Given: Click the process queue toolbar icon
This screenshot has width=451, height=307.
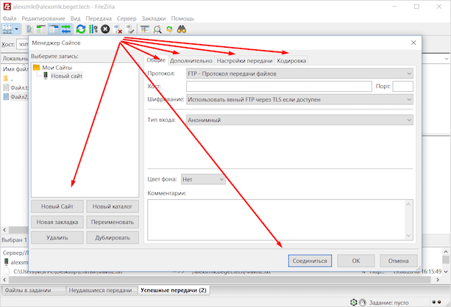Looking at the screenshot, I should coord(93,29).
